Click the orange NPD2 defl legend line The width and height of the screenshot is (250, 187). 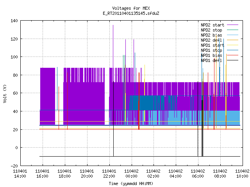[x=232, y=40]
